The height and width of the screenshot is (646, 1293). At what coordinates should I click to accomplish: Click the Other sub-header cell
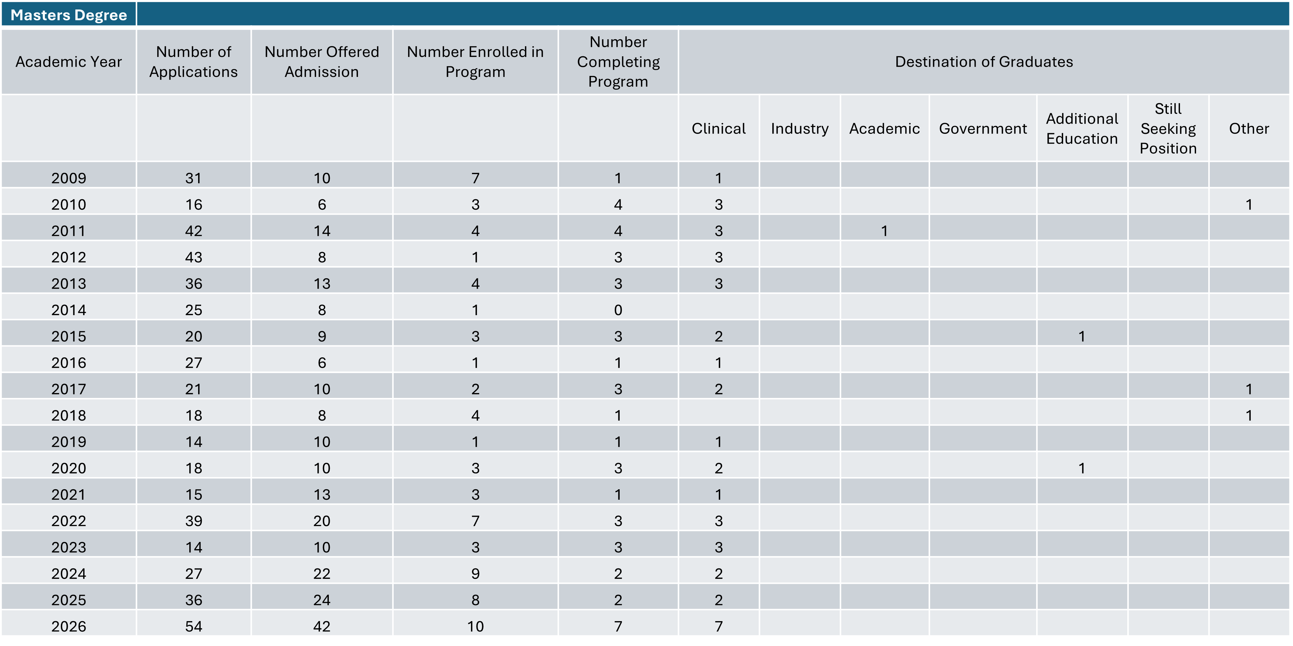pyautogui.click(x=1249, y=128)
